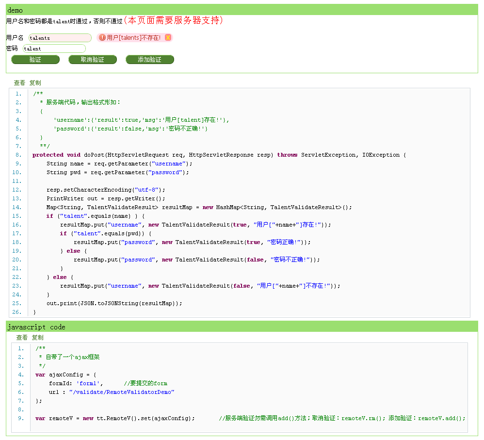
Task: Click the 'username' sample JSON comment line
Action: tap(142, 120)
